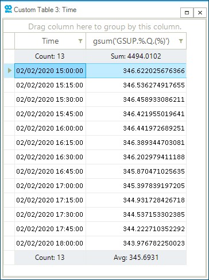Image resolution: width=209 pixels, height=280 pixels.
Task: Close the Custom Table 3 window
Action: point(200,13)
